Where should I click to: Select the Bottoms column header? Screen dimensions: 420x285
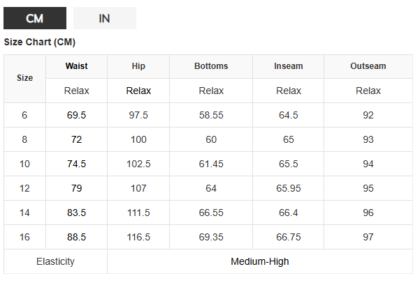(x=211, y=66)
